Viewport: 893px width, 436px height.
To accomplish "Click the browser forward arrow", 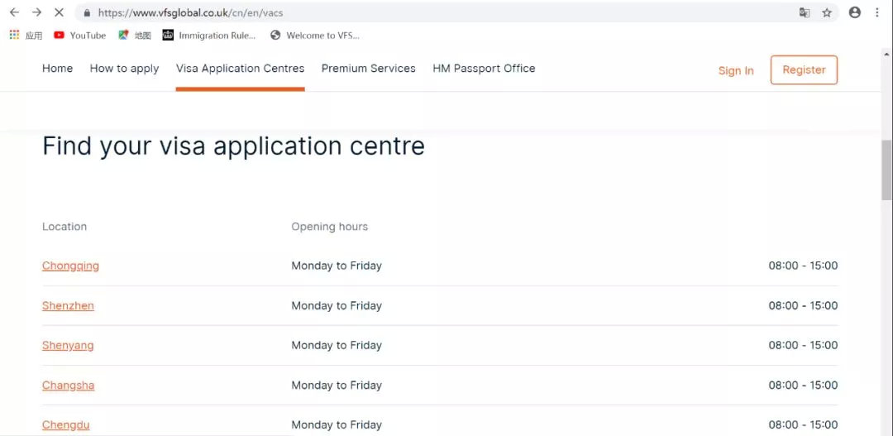I will coord(36,12).
